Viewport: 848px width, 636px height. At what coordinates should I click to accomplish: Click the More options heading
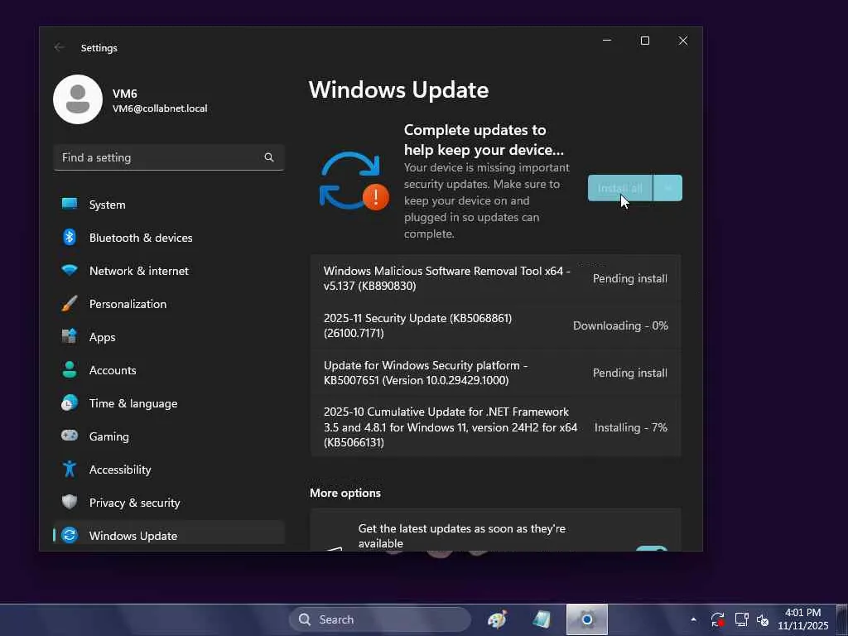(x=345, y=493)
